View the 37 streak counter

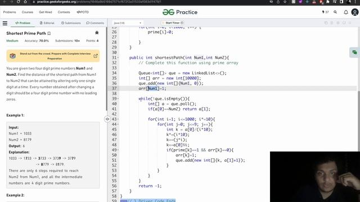(x=325, y=12)
